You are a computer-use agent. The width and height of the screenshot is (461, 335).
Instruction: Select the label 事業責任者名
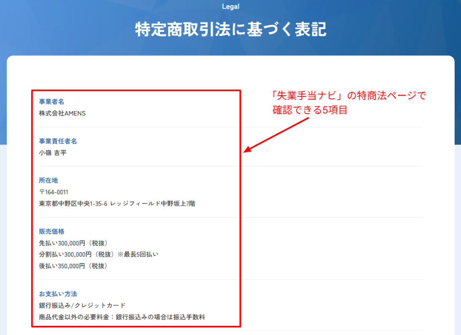(x=58, y=141)
